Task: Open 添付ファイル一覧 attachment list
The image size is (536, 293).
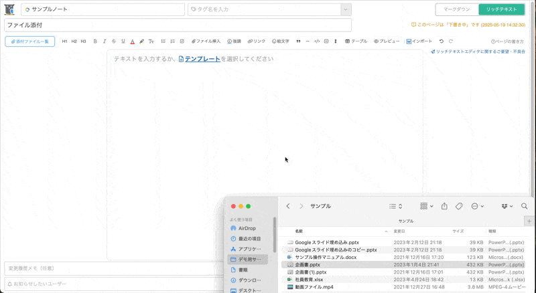Action: [29, 41]
